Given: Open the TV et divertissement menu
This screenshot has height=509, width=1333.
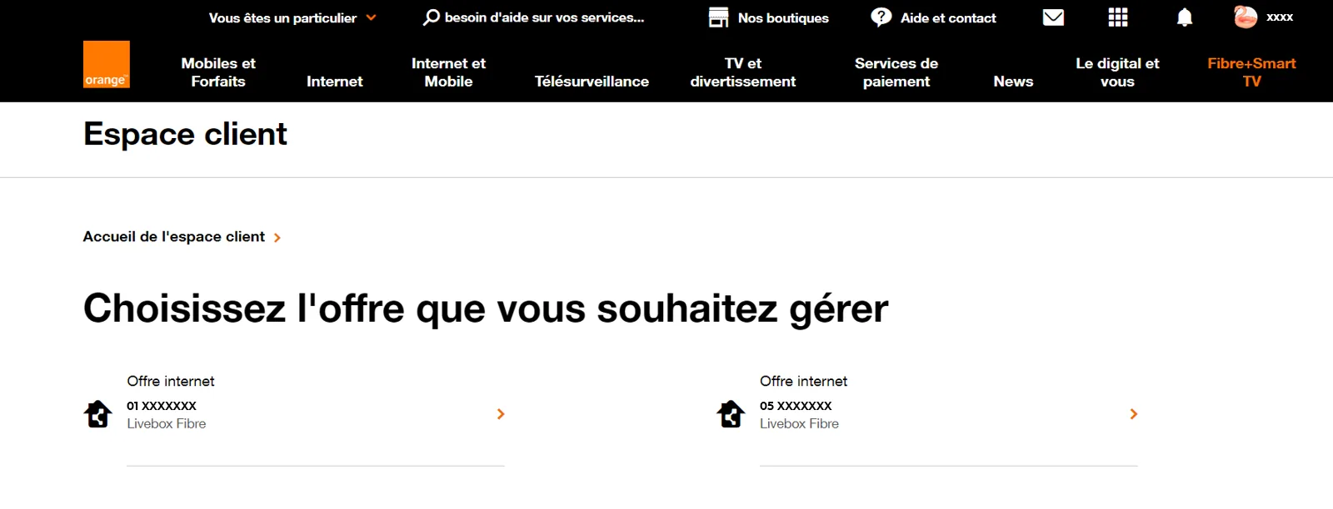Looking at the screenshot, I should click(743, 72).
